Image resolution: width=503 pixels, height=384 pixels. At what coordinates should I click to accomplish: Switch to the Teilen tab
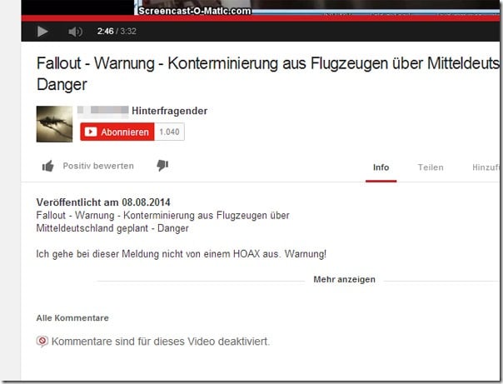[x=431, y=167]
